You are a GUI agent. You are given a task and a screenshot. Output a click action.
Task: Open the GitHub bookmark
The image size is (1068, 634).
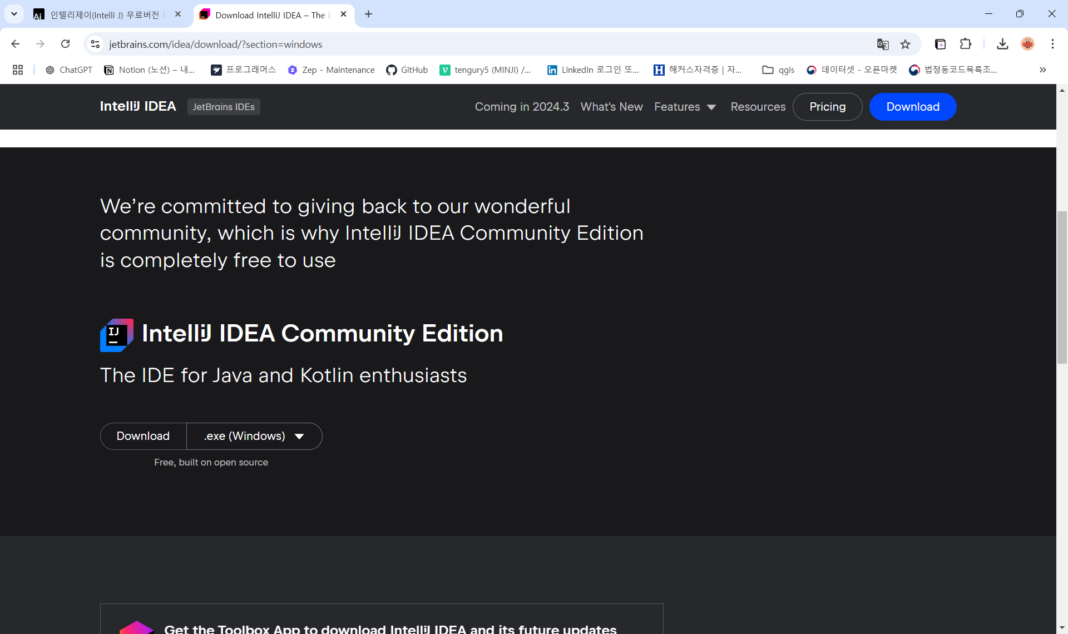(407, 70)
